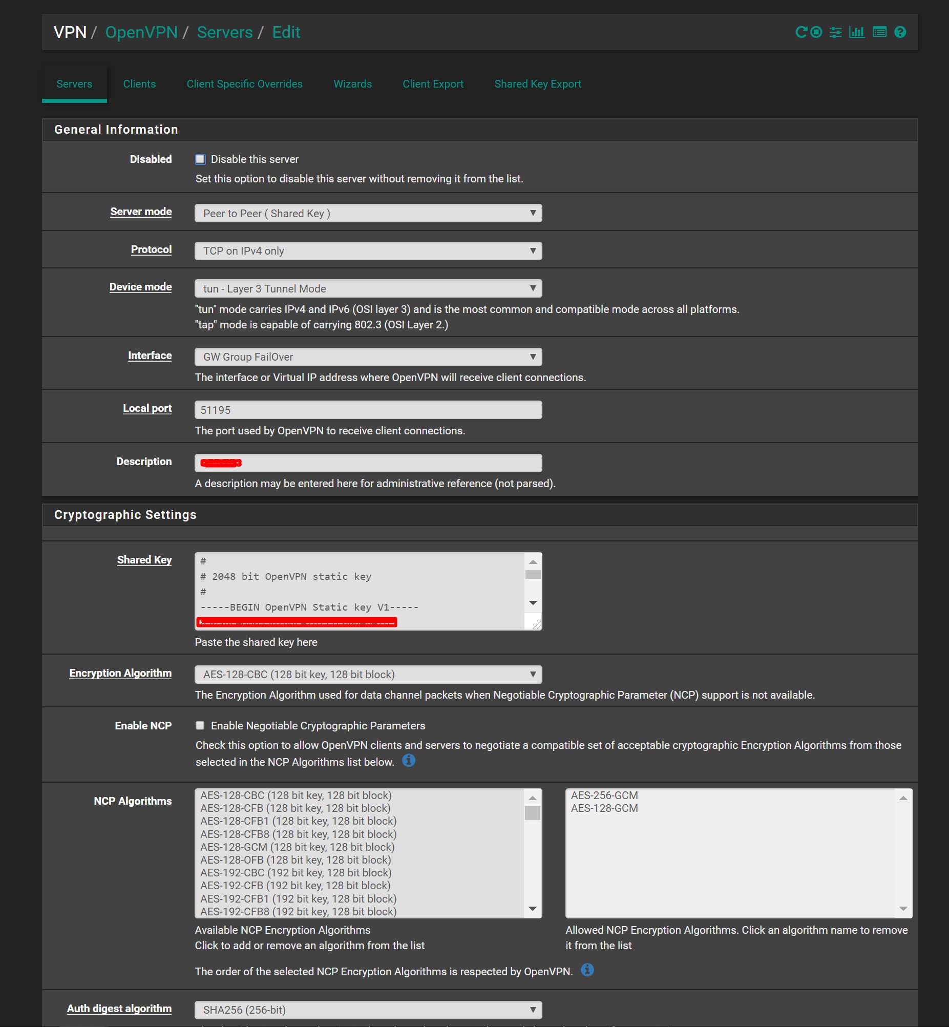The image size is (949, 1027).
Task: Stop the OpenVPN service icon
Action: [816, 32]
